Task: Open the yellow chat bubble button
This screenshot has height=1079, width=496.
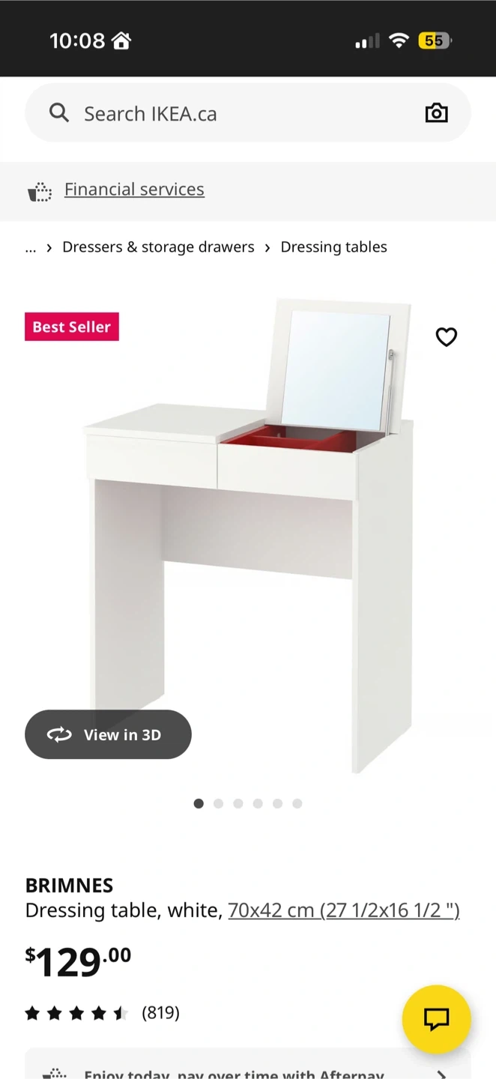Action: 436,1019
